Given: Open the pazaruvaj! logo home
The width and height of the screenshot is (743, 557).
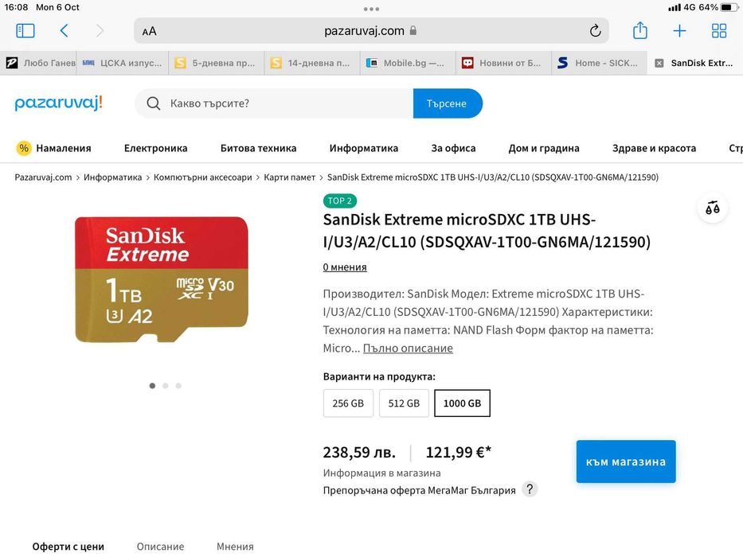Looking at the screenshot, I should [58, 103].
